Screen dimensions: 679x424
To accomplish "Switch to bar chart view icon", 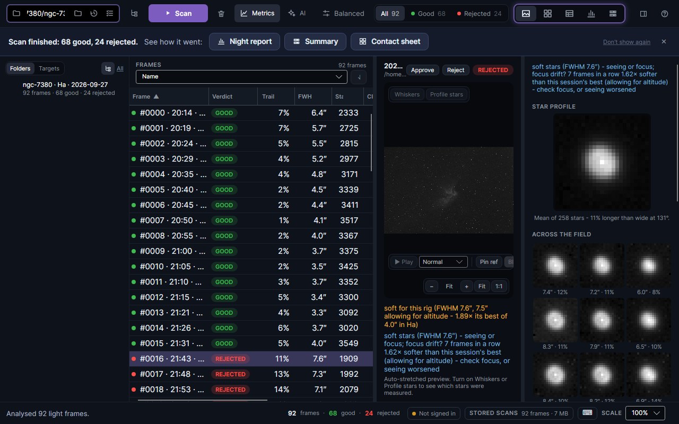I will click(591, 13).
